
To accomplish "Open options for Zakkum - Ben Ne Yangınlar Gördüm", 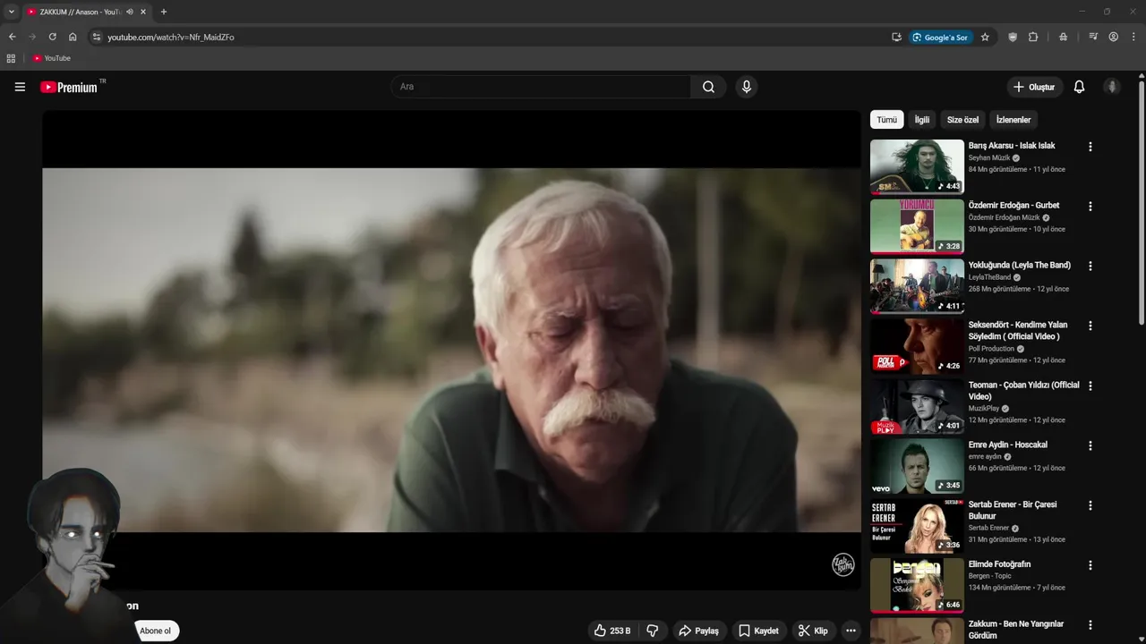I will tap(1090, 625).
